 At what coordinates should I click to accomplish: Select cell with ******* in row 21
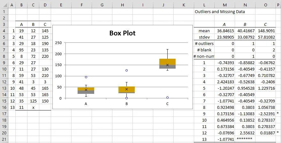click(245, 139)
